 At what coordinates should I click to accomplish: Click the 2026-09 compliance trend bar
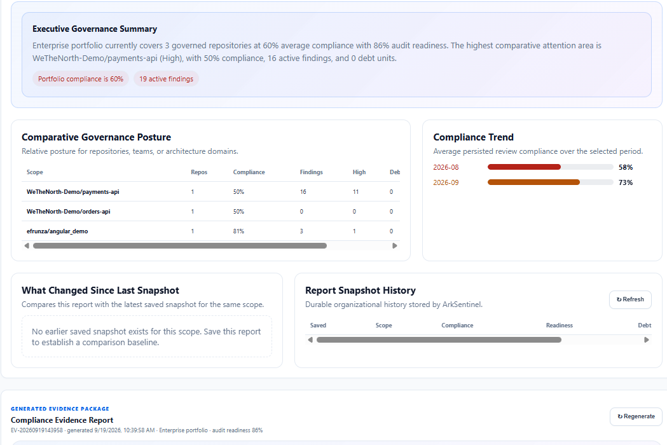[x=551, y=182]
